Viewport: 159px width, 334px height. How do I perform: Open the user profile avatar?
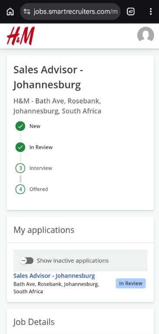146,35
